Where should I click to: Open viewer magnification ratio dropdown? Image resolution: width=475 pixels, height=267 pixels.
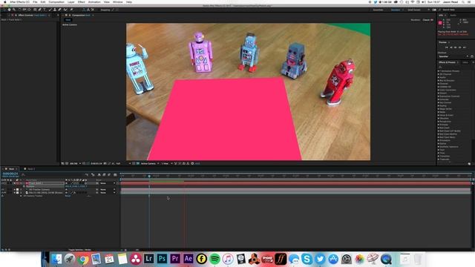pos(76,163)
